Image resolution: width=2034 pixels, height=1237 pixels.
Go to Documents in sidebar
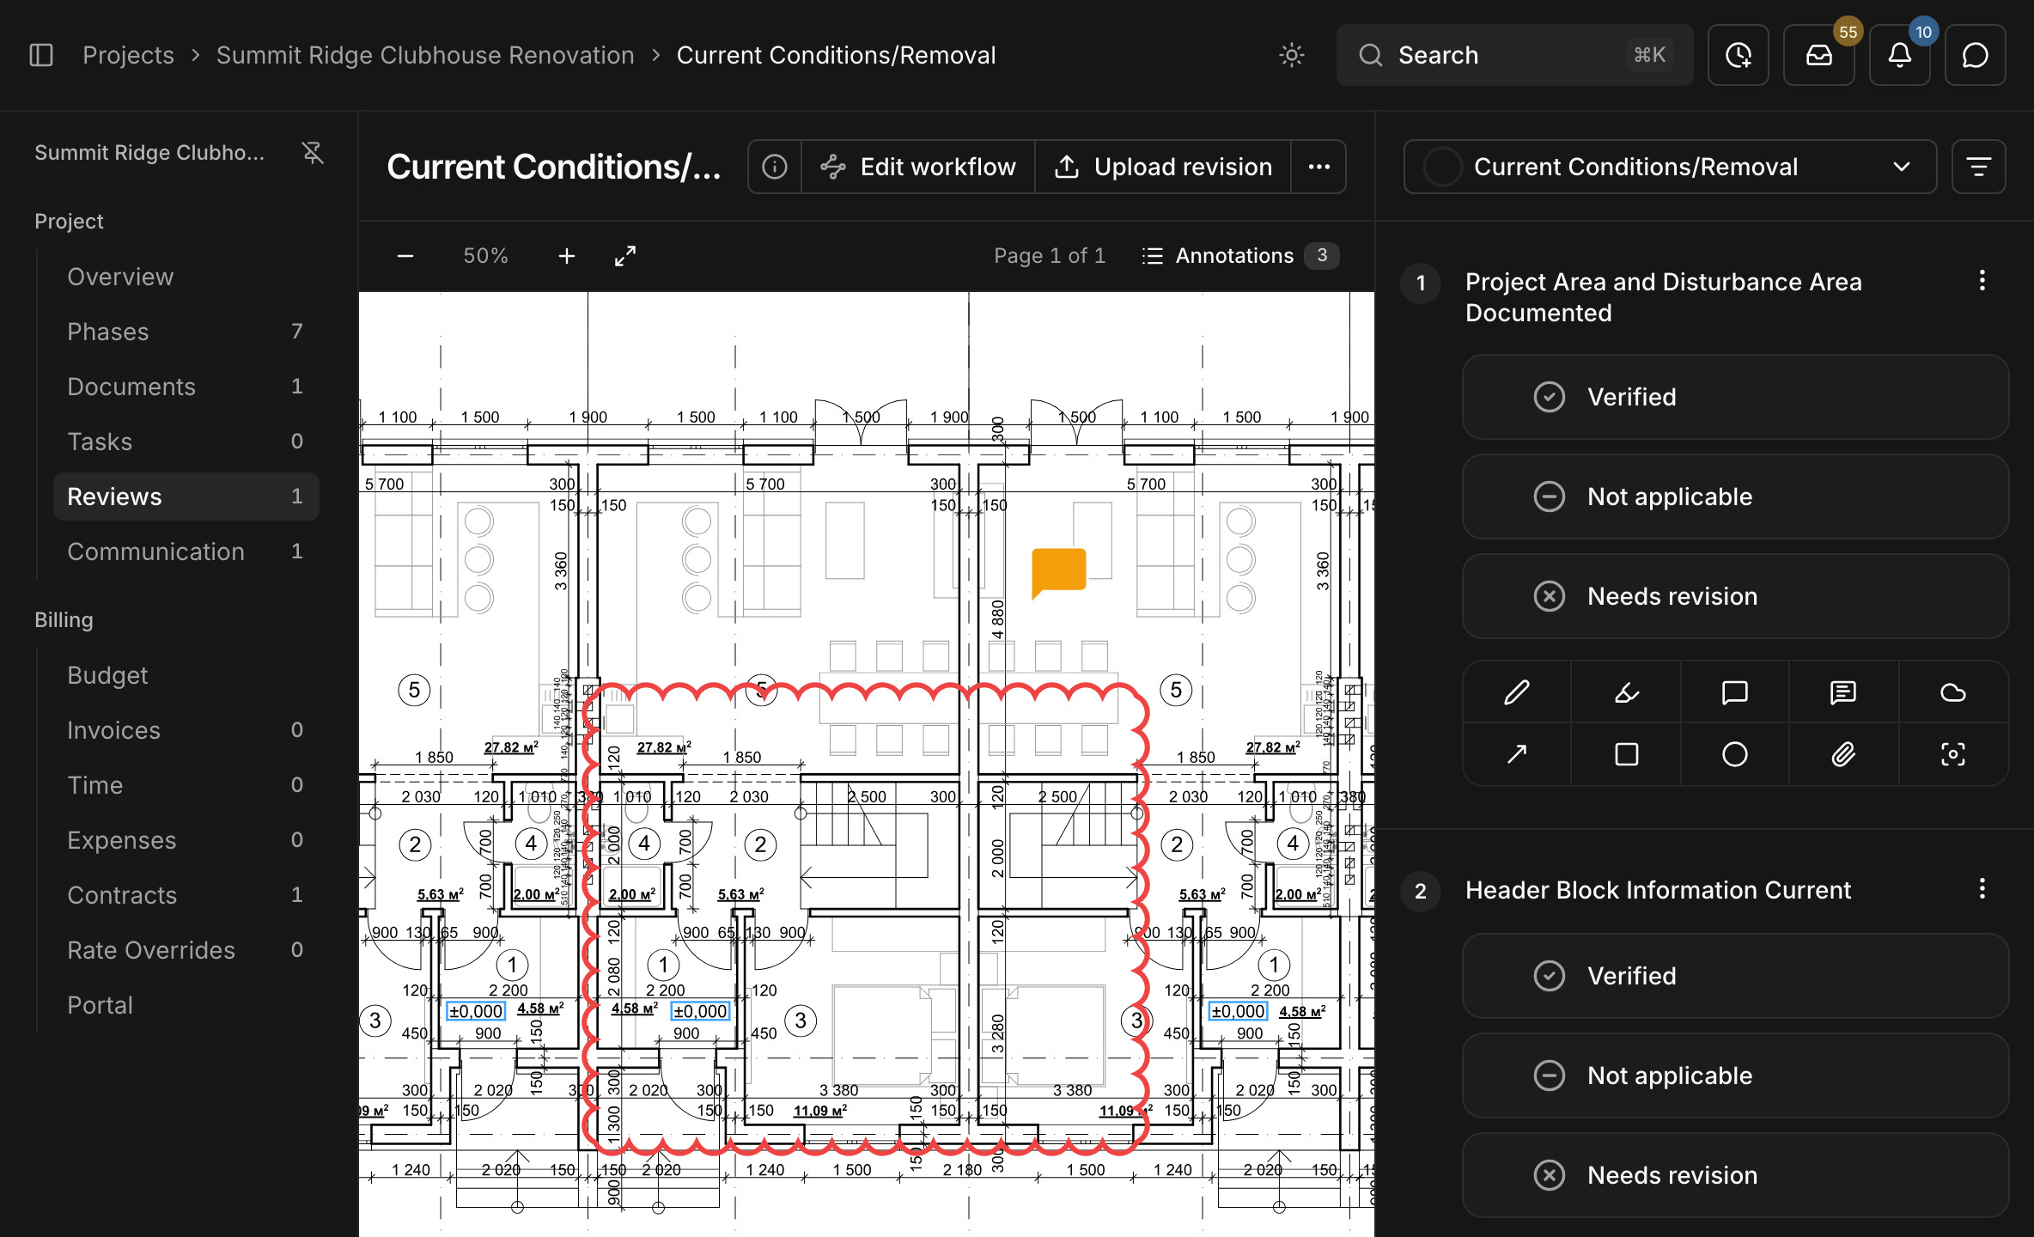coord(186,387)
